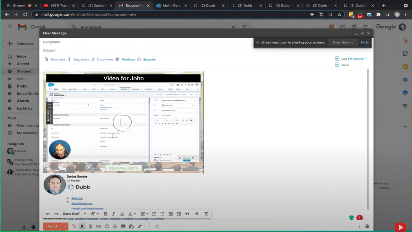Insert a link with the chain icon

click(98, 226)
